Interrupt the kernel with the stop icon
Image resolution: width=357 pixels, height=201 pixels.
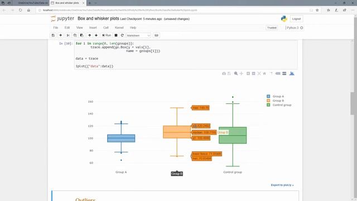(116, 35)
